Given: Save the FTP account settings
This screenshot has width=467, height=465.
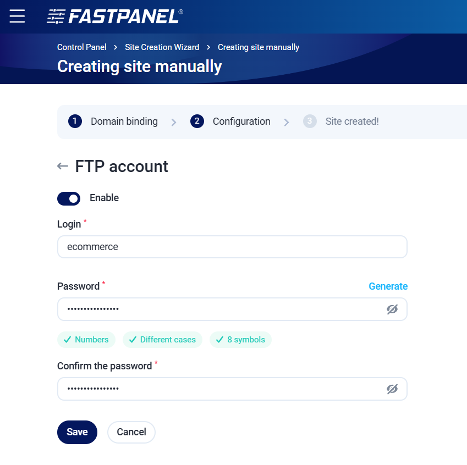Looking at the screenshot, I should [x=77, y=432].
